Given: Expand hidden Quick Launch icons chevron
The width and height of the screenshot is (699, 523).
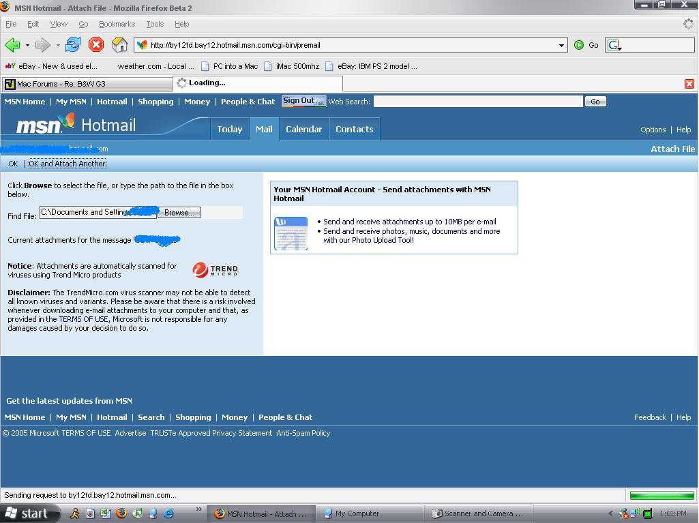Looking at the screenshot, I should coord(199,509).
